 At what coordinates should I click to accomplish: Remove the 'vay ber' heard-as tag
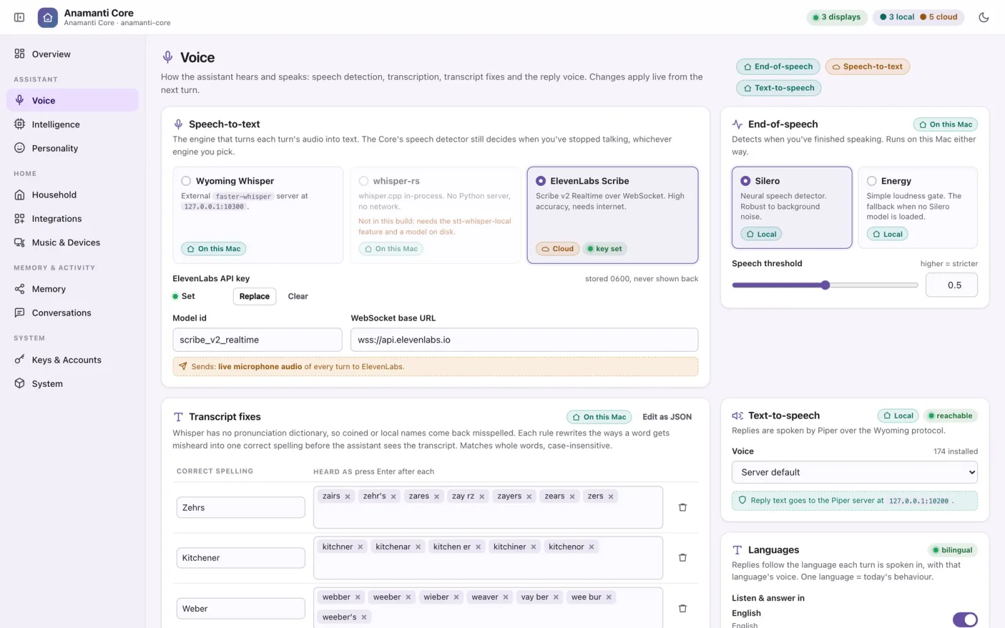[x=556, y=597]
